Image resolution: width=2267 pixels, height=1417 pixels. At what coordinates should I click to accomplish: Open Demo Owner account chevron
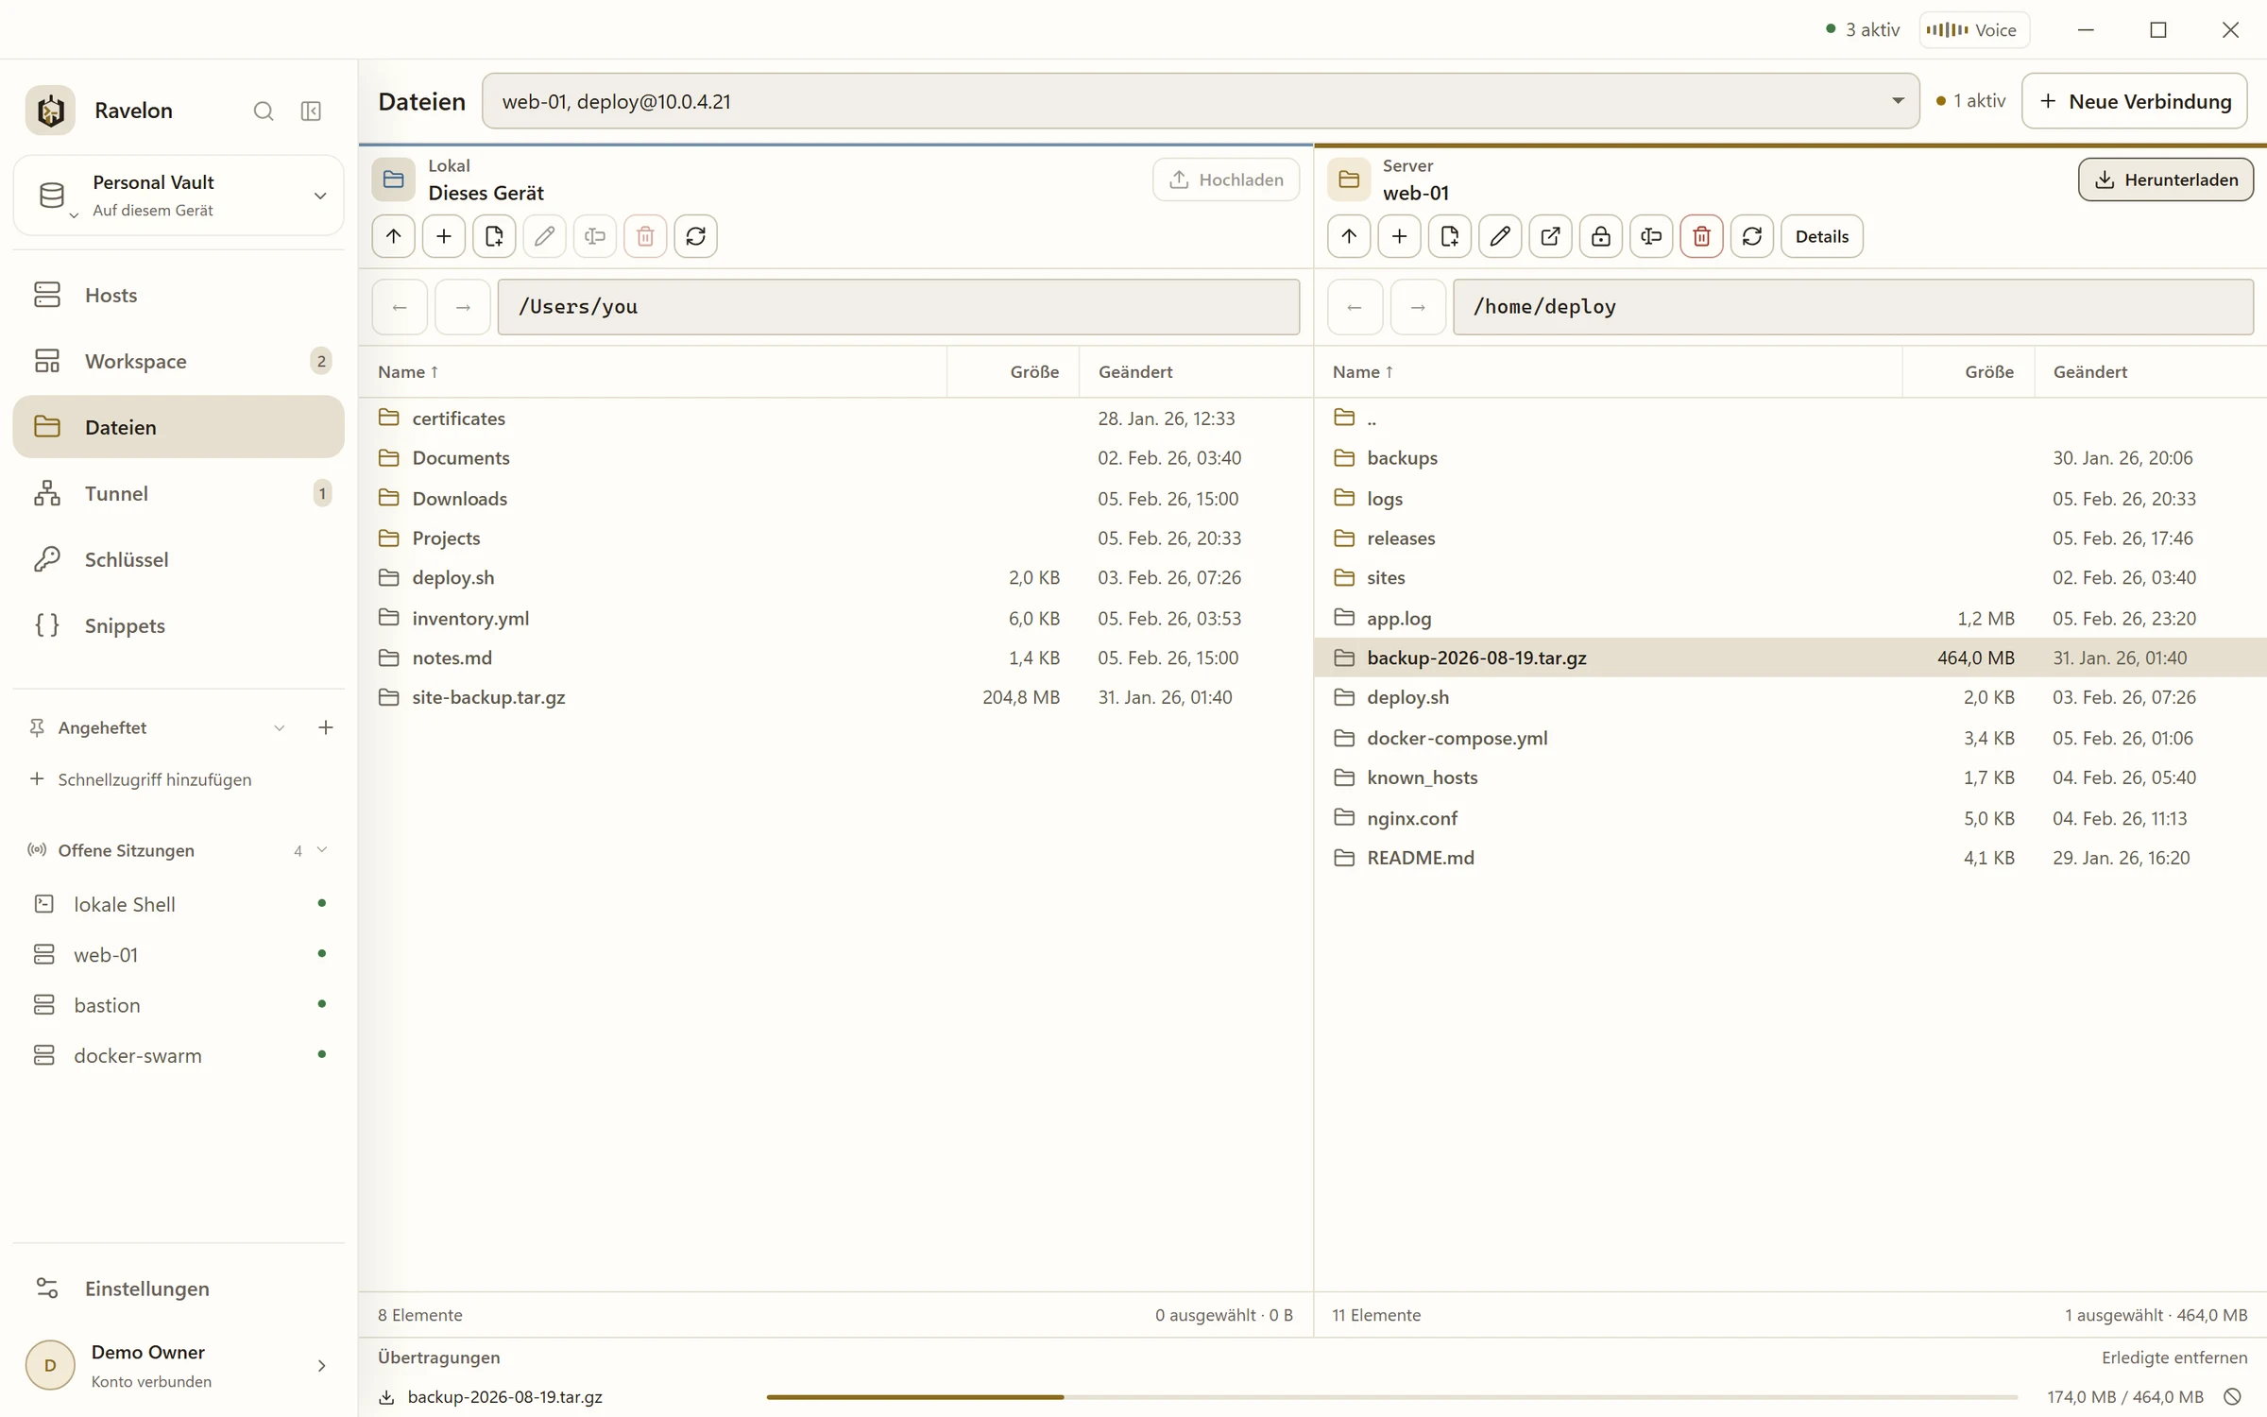321,1366
